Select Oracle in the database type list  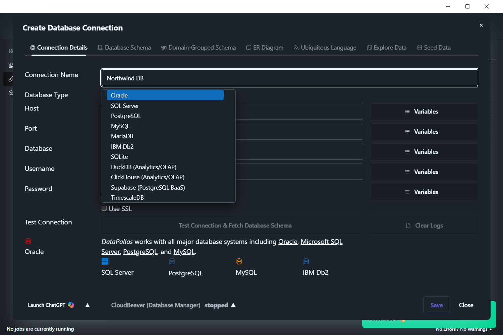[165, 95]
